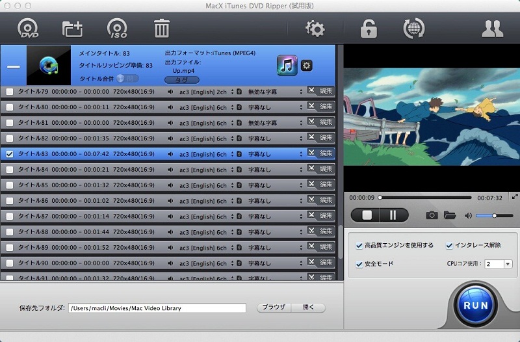Pause the preview playback
Screen dimensions: 520x342
393,215
